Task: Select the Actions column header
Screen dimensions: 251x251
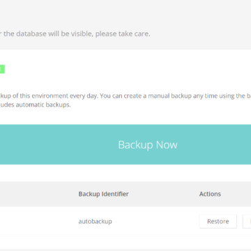Action: tap(210, 194)
